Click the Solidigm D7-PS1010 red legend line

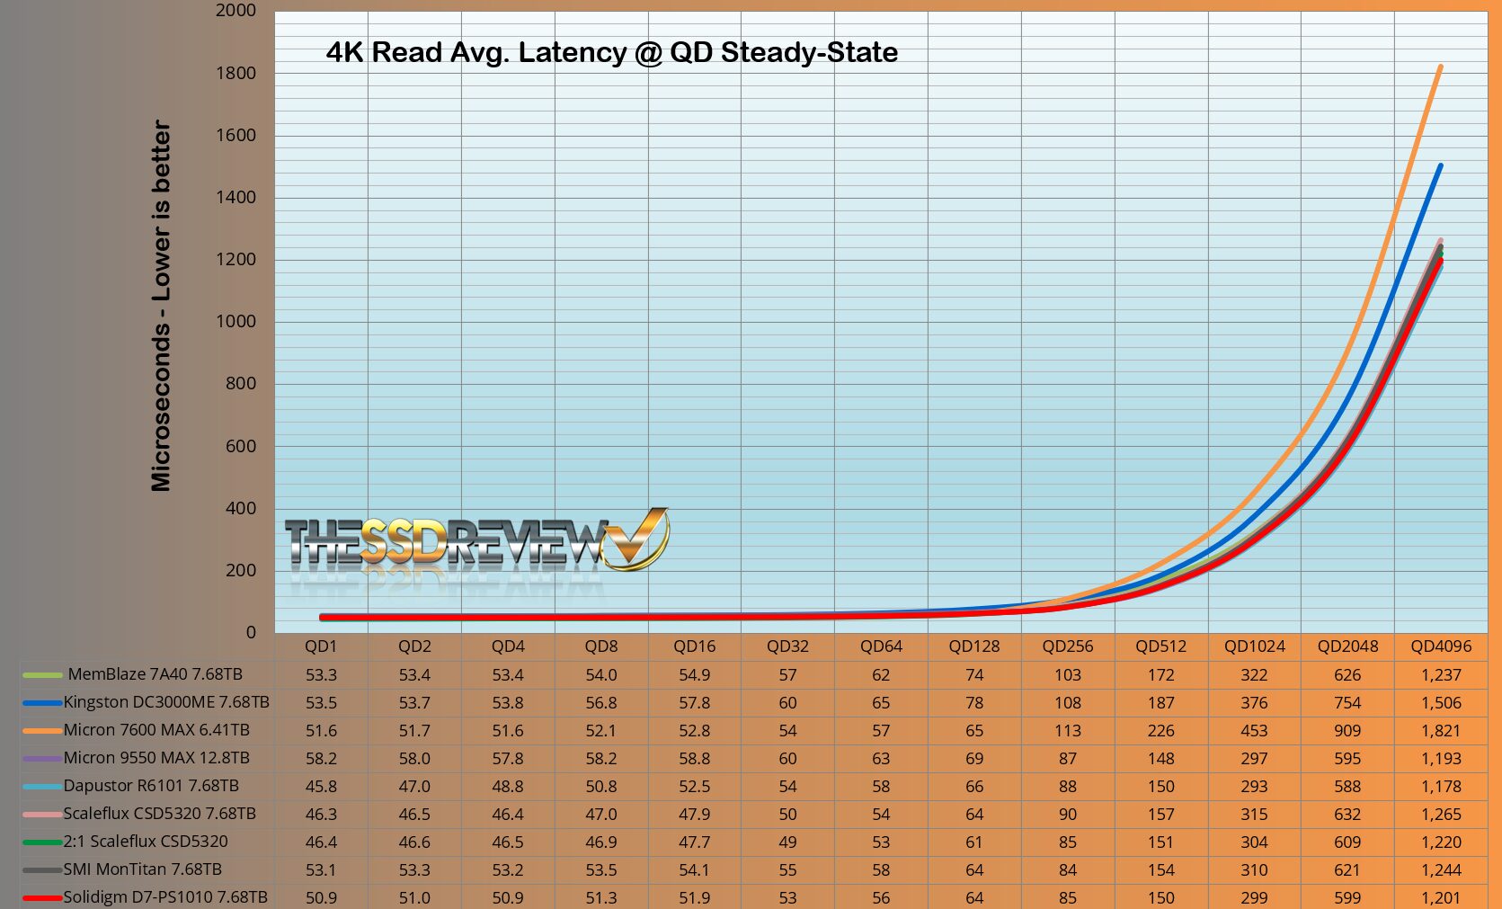click(42, 898)
